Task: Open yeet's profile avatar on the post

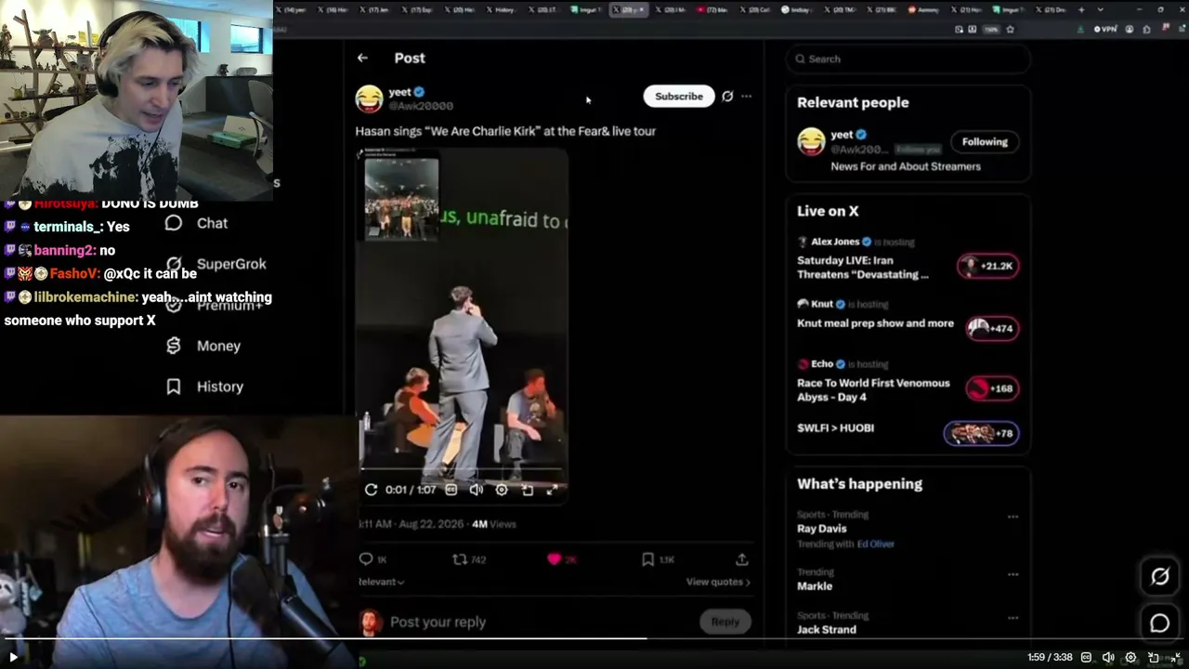Action: [x=369, y=98]
